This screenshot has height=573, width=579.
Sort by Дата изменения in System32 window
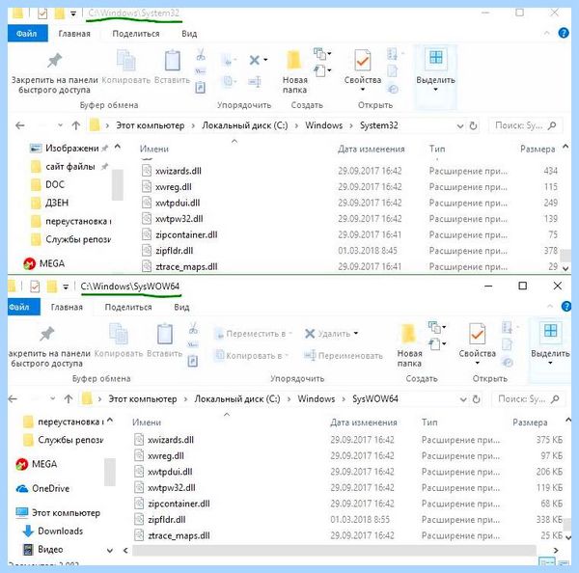tap(372, 150)
